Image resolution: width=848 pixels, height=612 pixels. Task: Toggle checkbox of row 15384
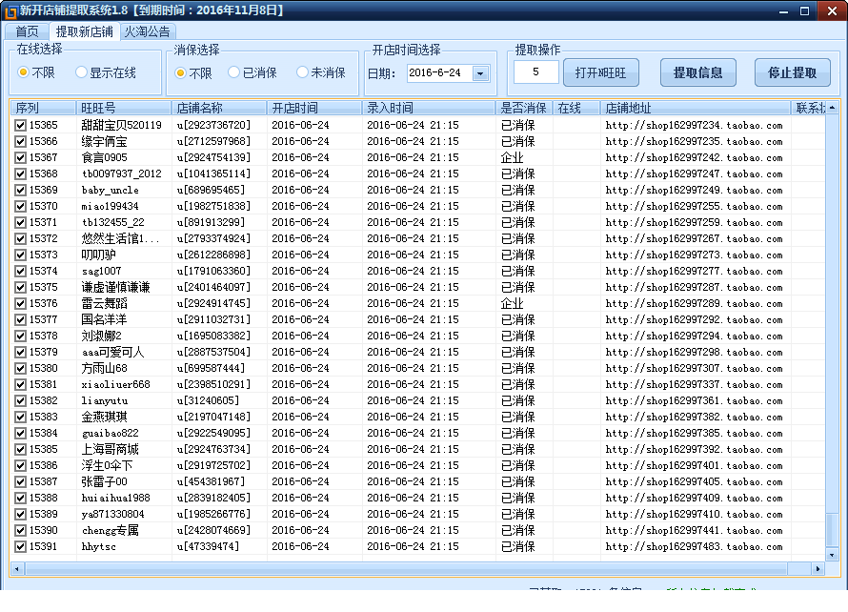point(21,434)
